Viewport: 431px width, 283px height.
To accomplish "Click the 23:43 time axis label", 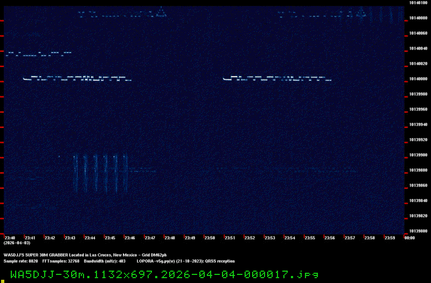I will [x=70, y=238].
